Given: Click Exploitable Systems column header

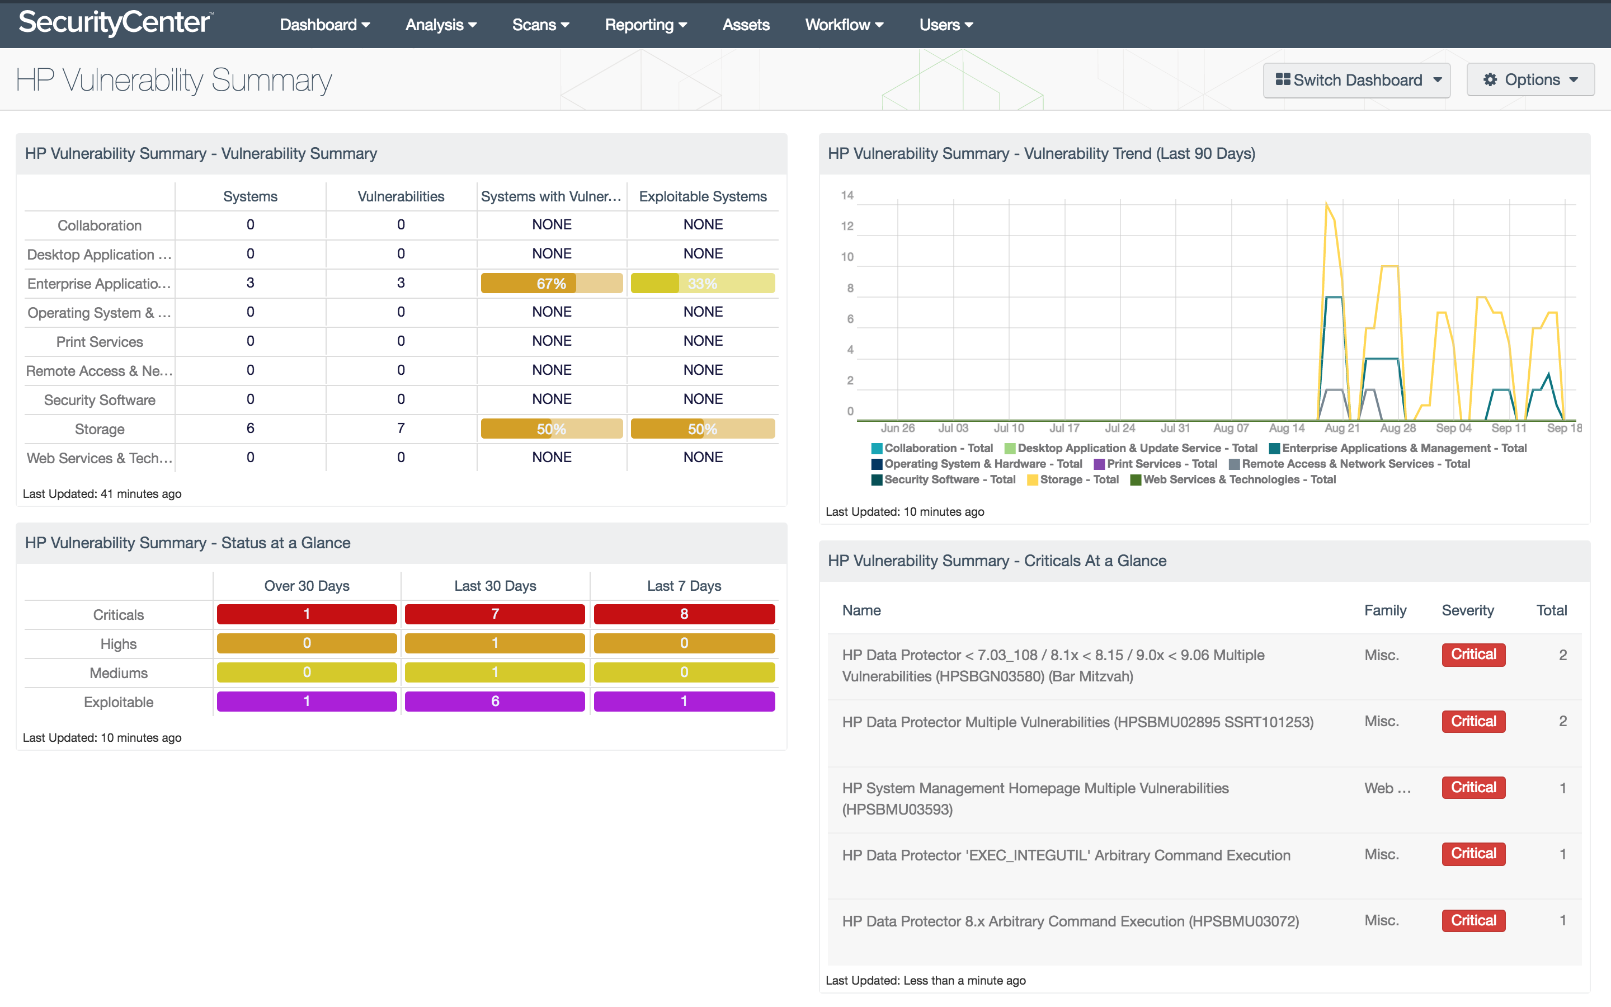Looking at the screenshot, I should click(703, 196).
